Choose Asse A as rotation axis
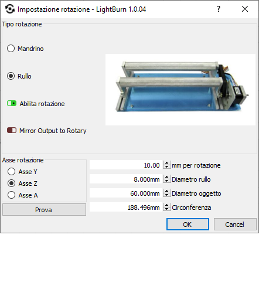The image size is (259, 296). pos(11,195)
